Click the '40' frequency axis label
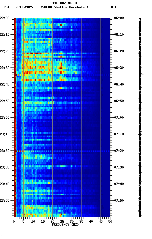 coord(91,222)
